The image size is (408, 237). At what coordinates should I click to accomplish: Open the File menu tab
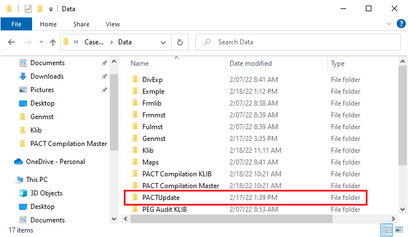click(16, 24)
